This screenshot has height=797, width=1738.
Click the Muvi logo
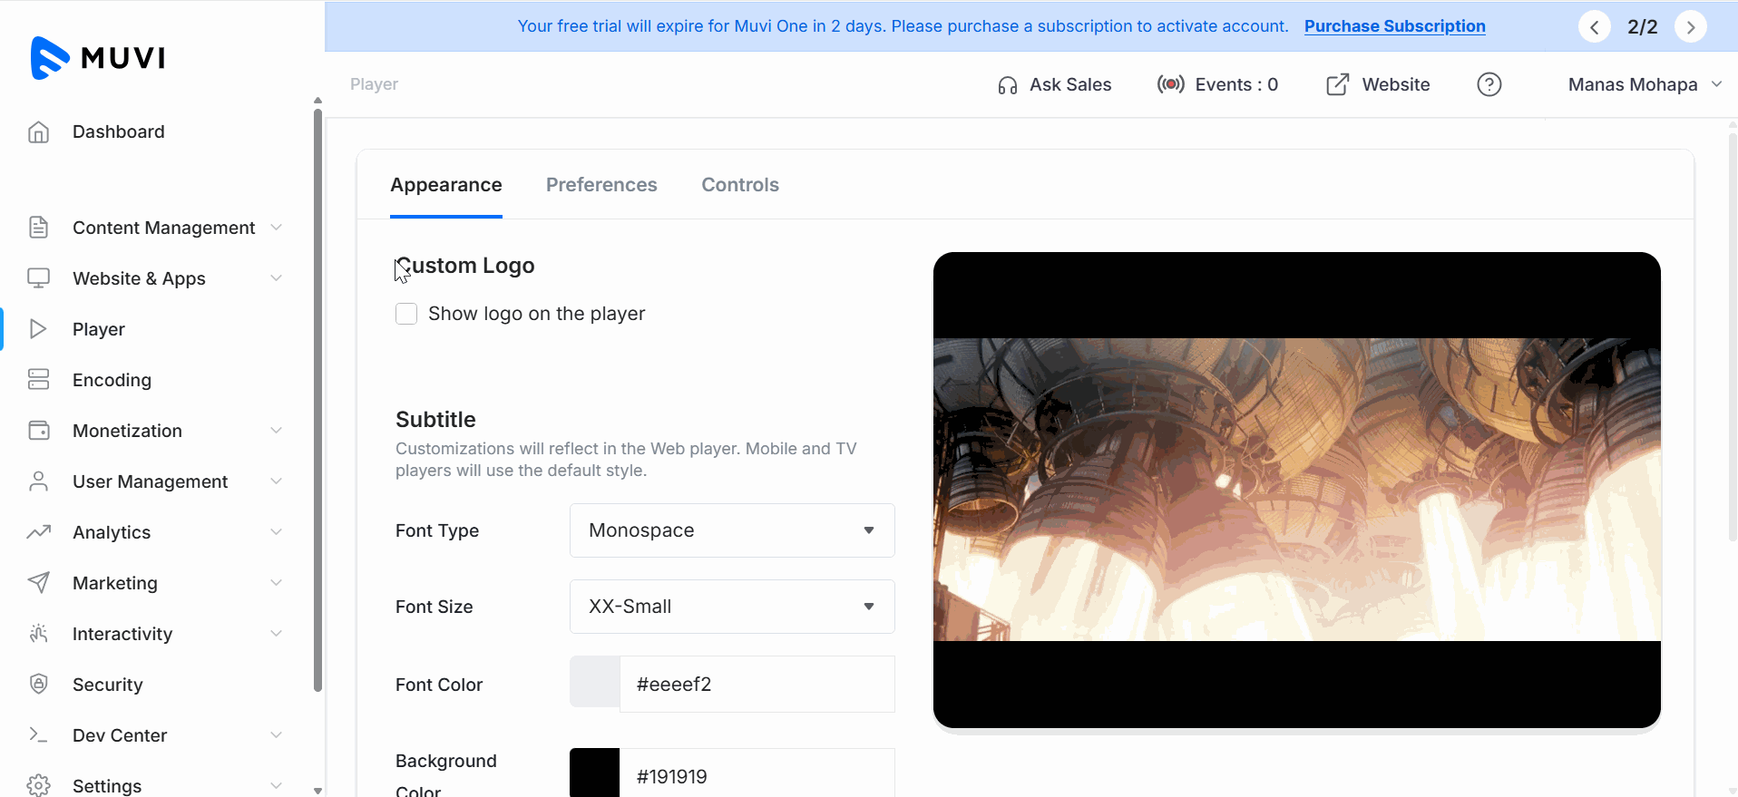point(98,58)
